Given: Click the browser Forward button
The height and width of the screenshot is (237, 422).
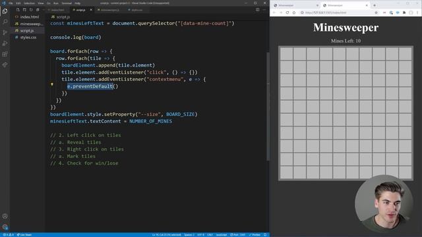Looking at the screenshot, I should [x=281, y=13].
